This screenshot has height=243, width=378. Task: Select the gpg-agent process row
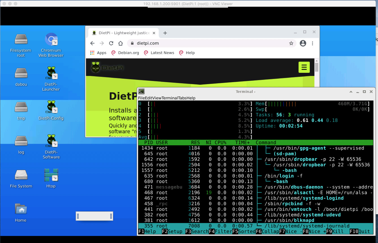pos(255,148)
